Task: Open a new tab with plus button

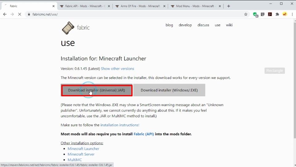Action: pyautogui.click(x=228, y=6)
